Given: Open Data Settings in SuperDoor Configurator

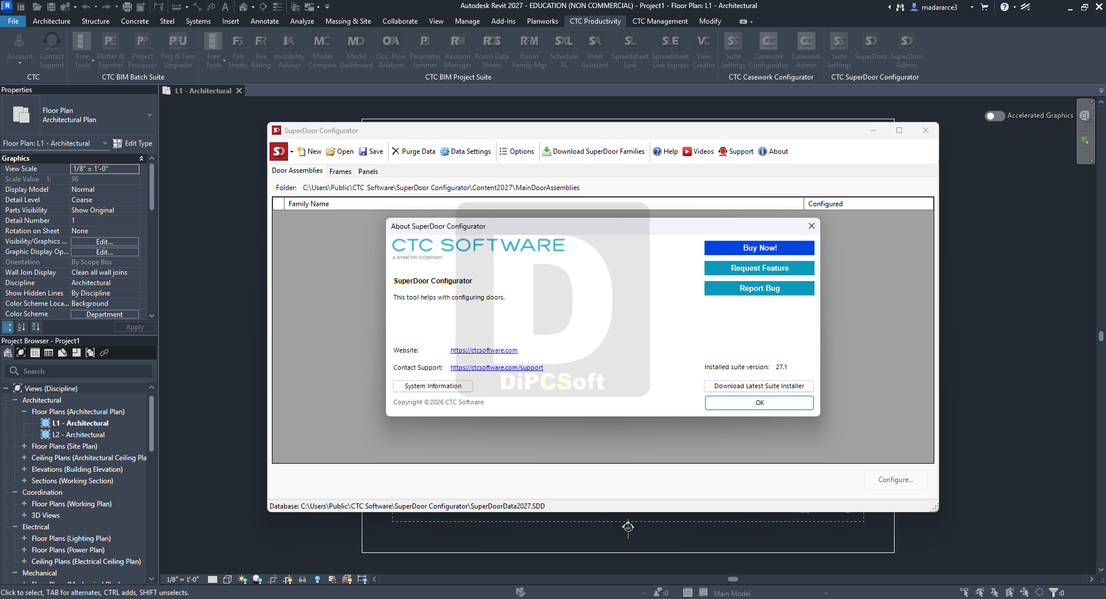Looking at the screenshot, I should pos(465,151).
